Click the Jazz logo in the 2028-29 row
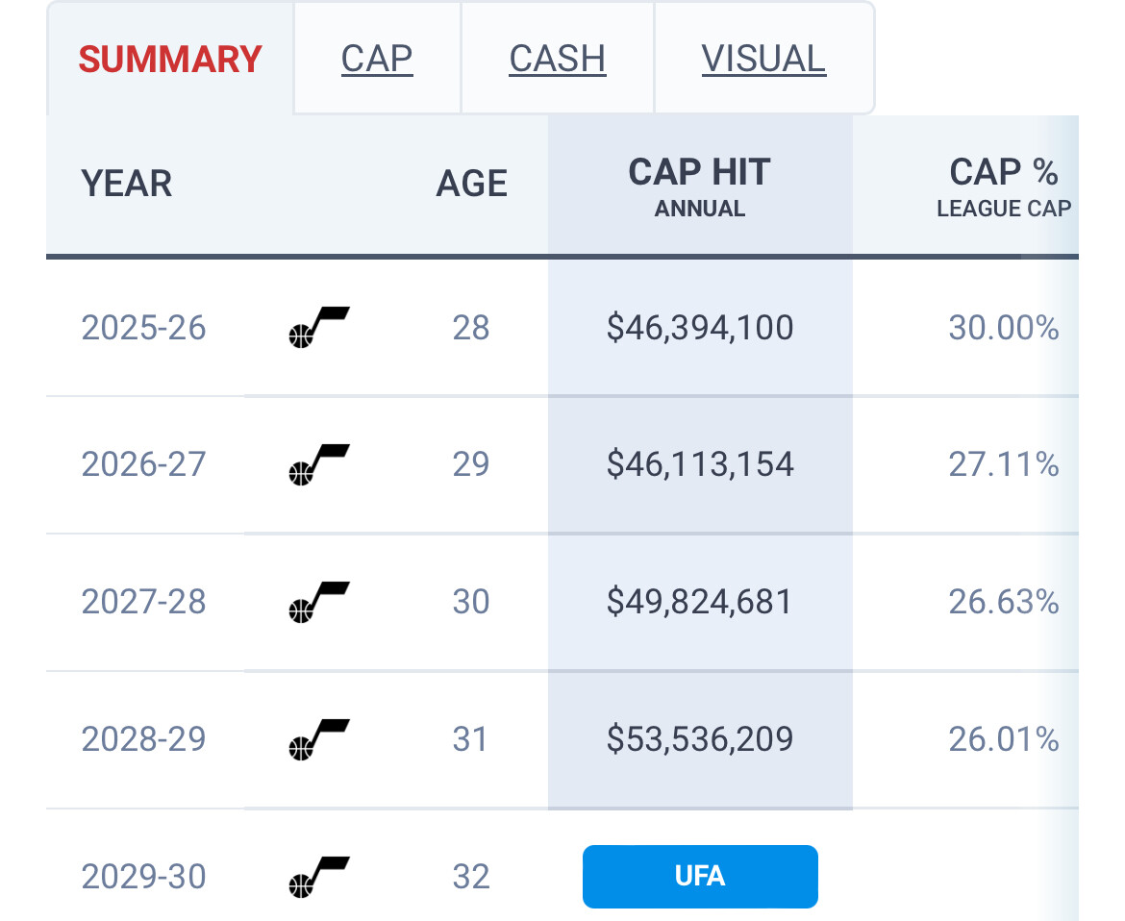 point(319,739)
